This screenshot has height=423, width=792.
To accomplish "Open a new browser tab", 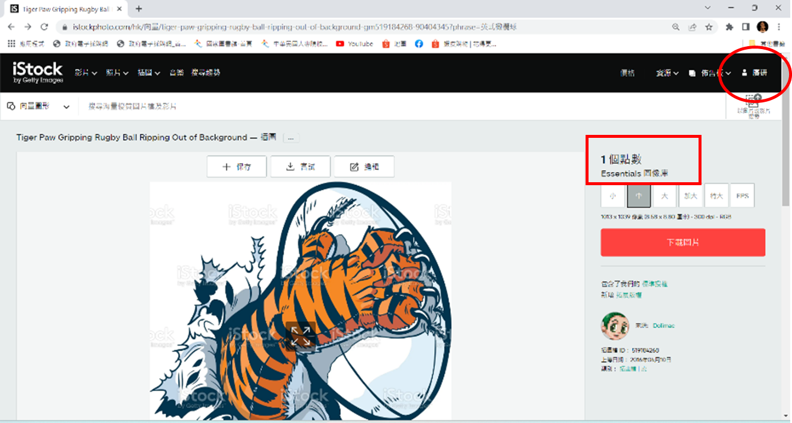I will coord(139,9).
